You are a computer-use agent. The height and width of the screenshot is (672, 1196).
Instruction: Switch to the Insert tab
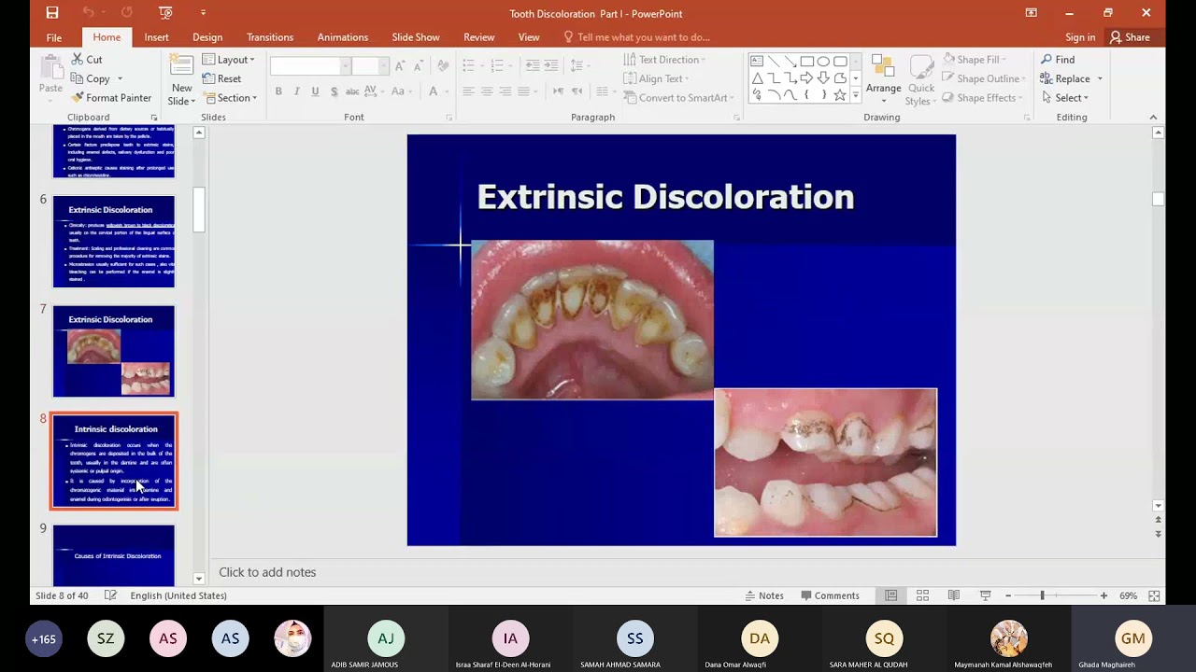tap(156, 37)
